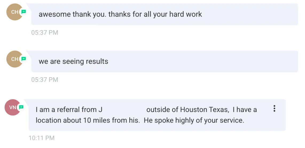Screen dimensions: 305x148
Task: Click the VN avatar circle
Action: click(13, 107)
